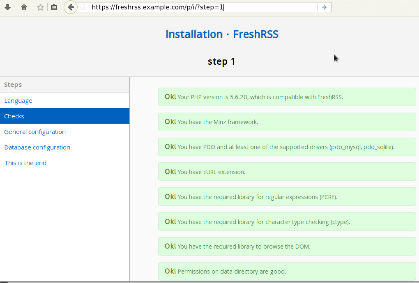This screenshot has width=419, height=283.
Task: Open Database configuration step
Action: pos(37,147)
